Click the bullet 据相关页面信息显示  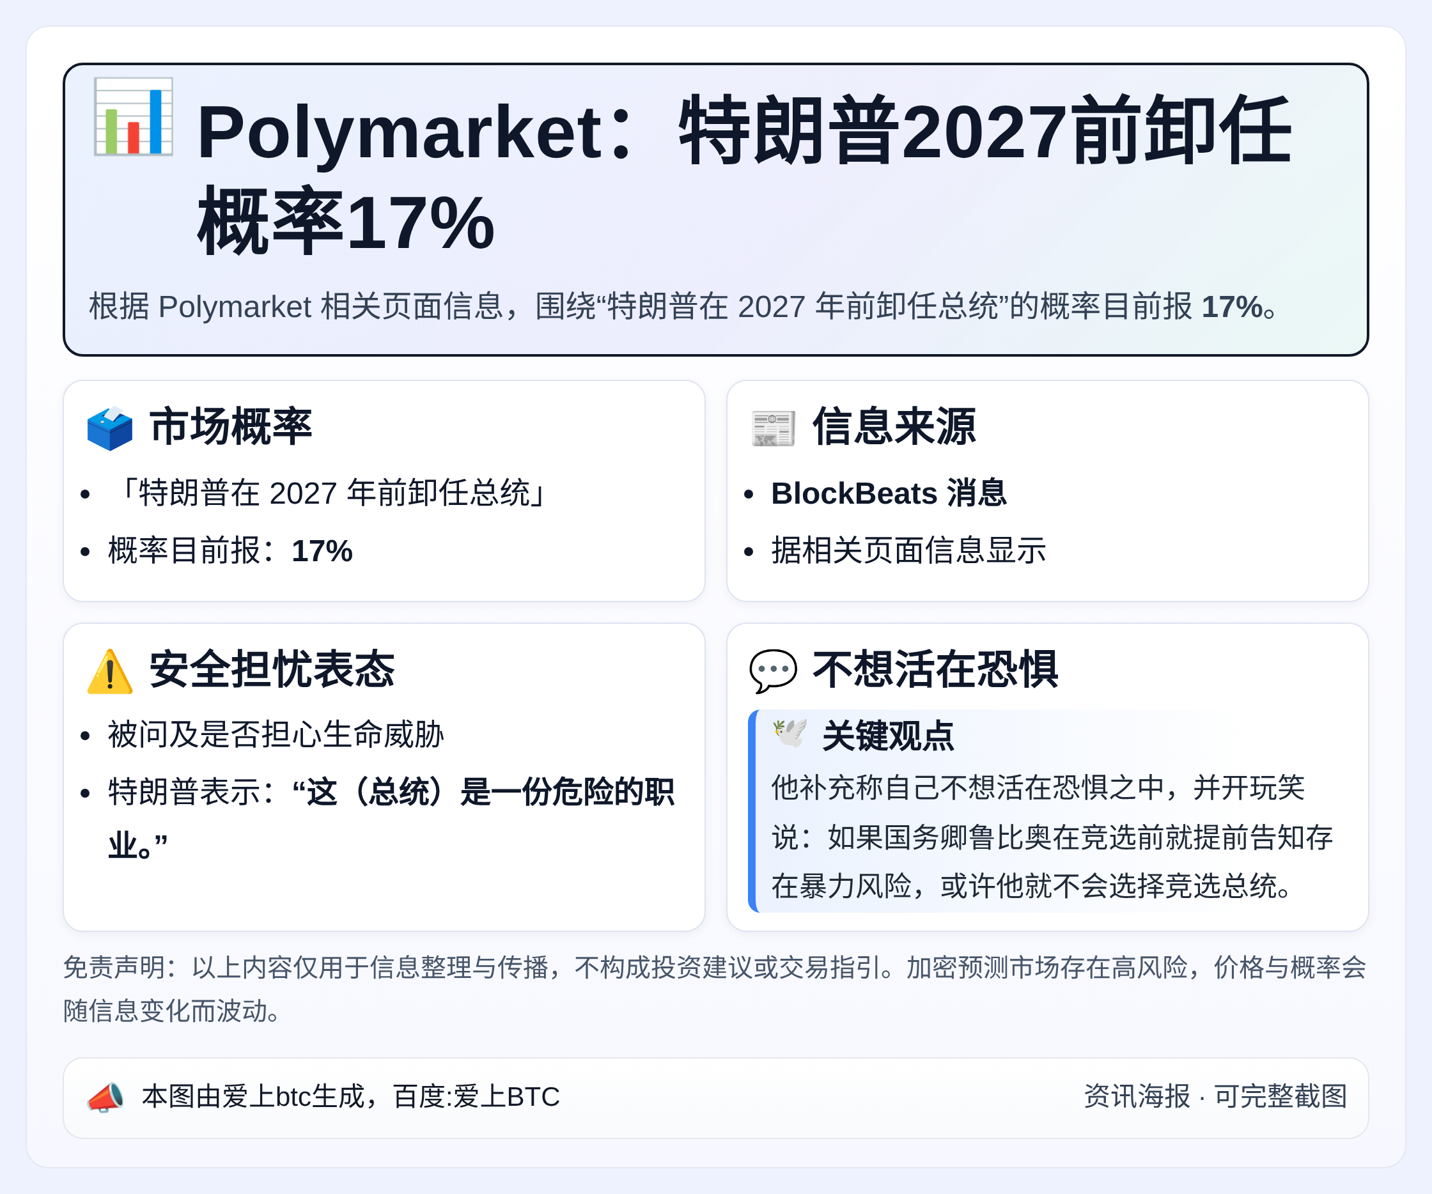pyautogui.click(x=908, y=551)
